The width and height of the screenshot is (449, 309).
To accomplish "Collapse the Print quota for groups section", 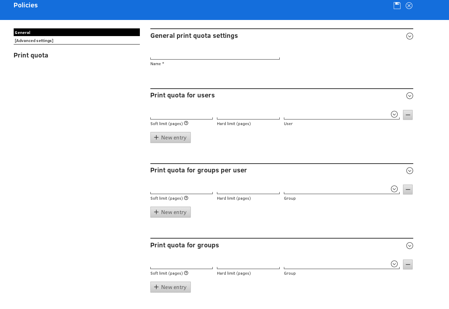I will [409, 246].
